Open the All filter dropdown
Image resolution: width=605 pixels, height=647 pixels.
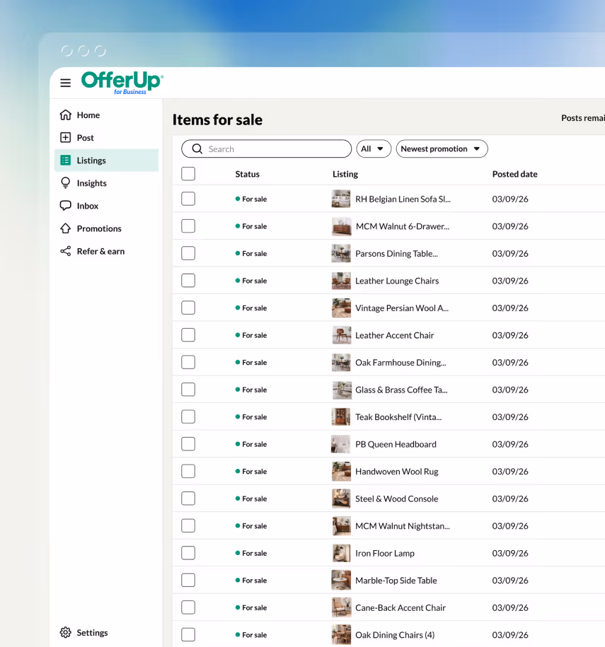click(374, 149)
